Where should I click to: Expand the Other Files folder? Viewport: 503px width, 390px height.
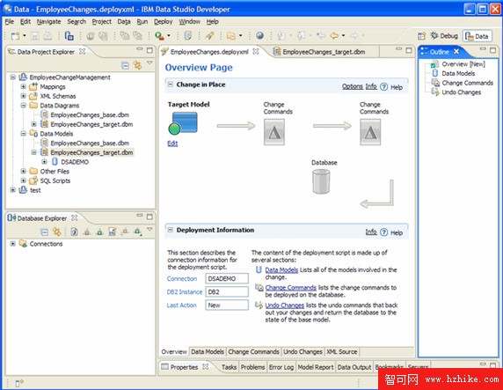23,171
